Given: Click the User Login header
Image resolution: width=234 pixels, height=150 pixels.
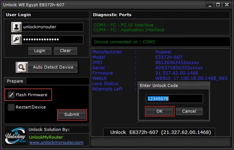Looking at the screenshot, I should pyautogui.click(x=18, y=15).
